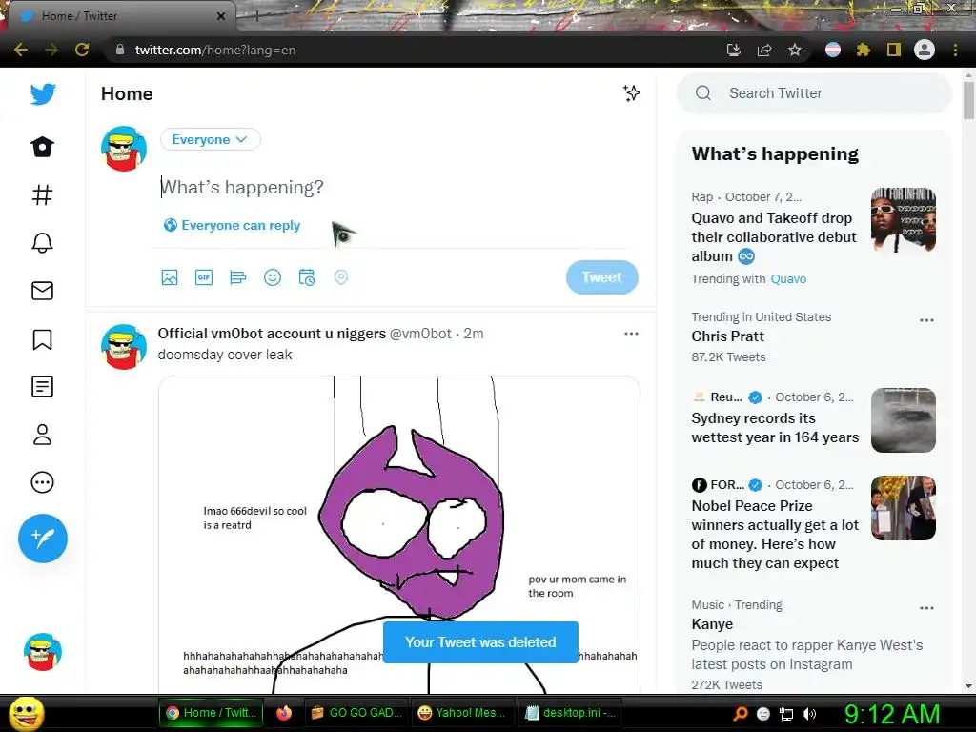Open a new browser tab with plus

coord(256,17)
